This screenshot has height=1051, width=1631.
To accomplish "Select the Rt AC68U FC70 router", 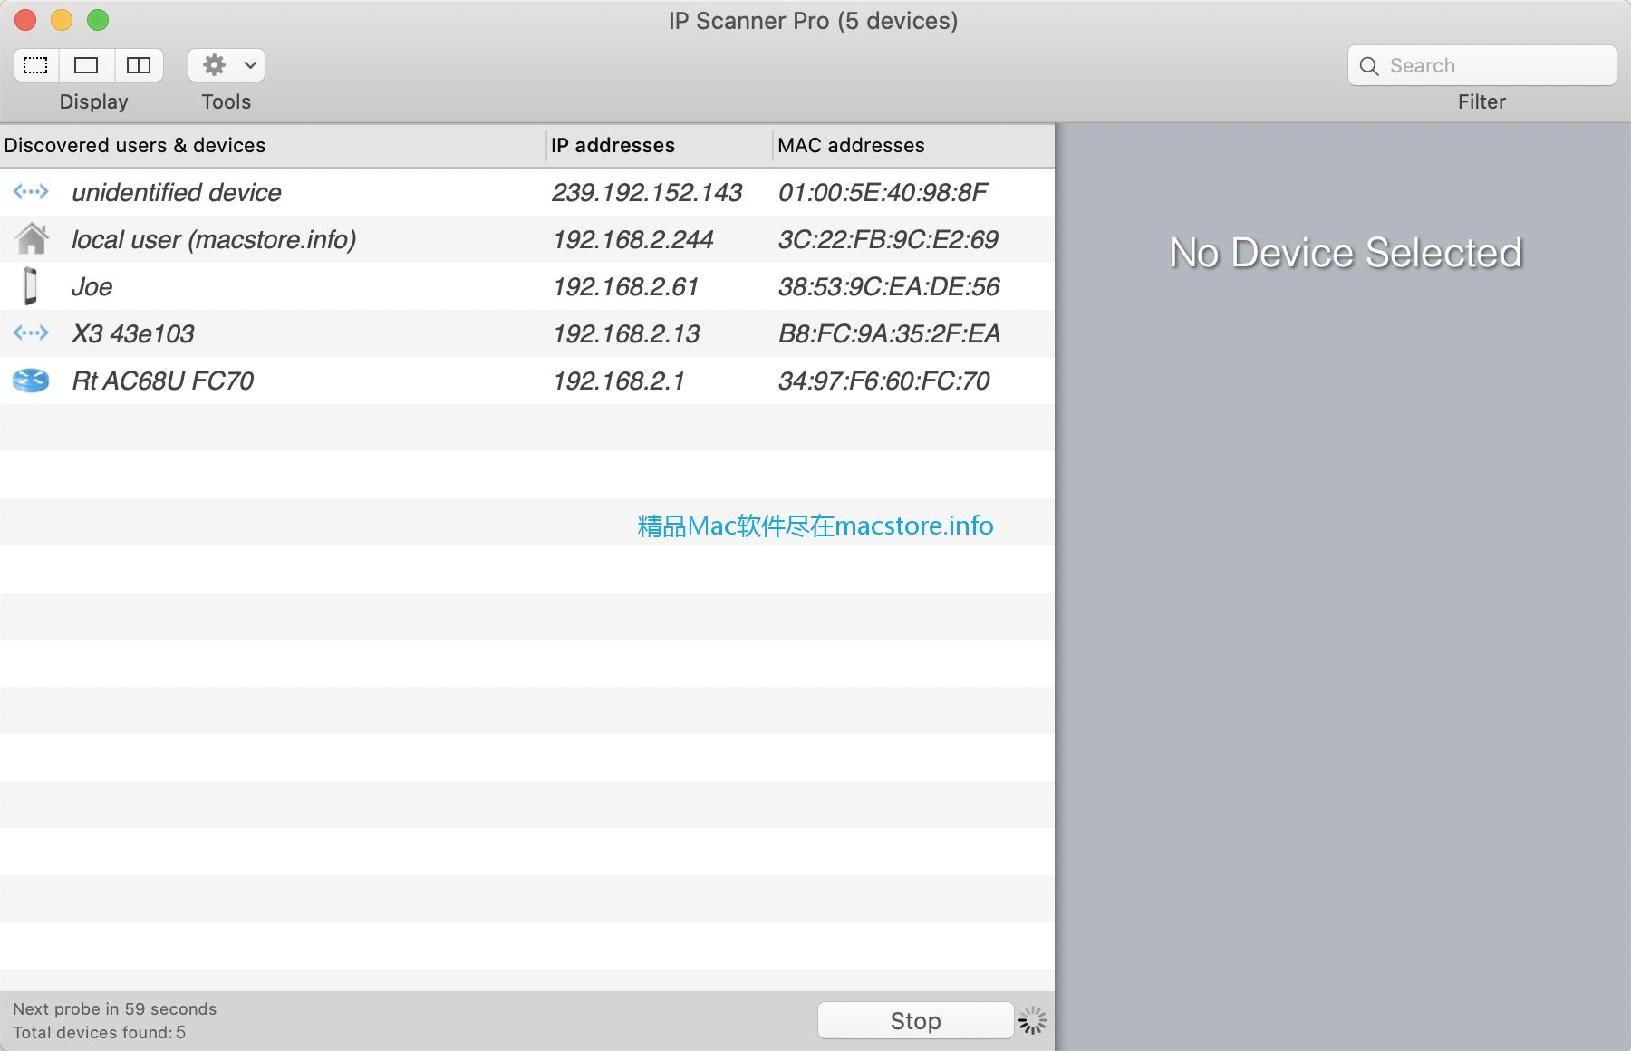I will 163,381.
